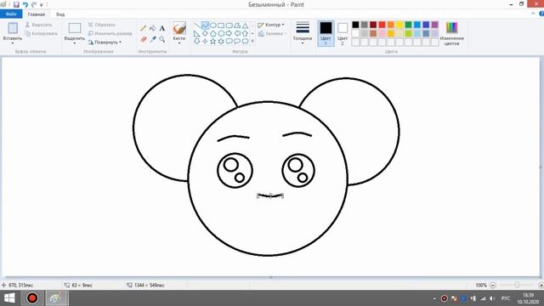Pick the green color swatch
This screenshot has height=306, width=544.
408,25
